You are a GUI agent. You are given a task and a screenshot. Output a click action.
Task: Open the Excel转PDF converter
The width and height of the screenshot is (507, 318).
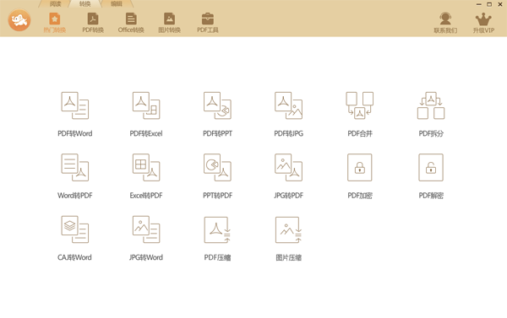pos(146,167)
